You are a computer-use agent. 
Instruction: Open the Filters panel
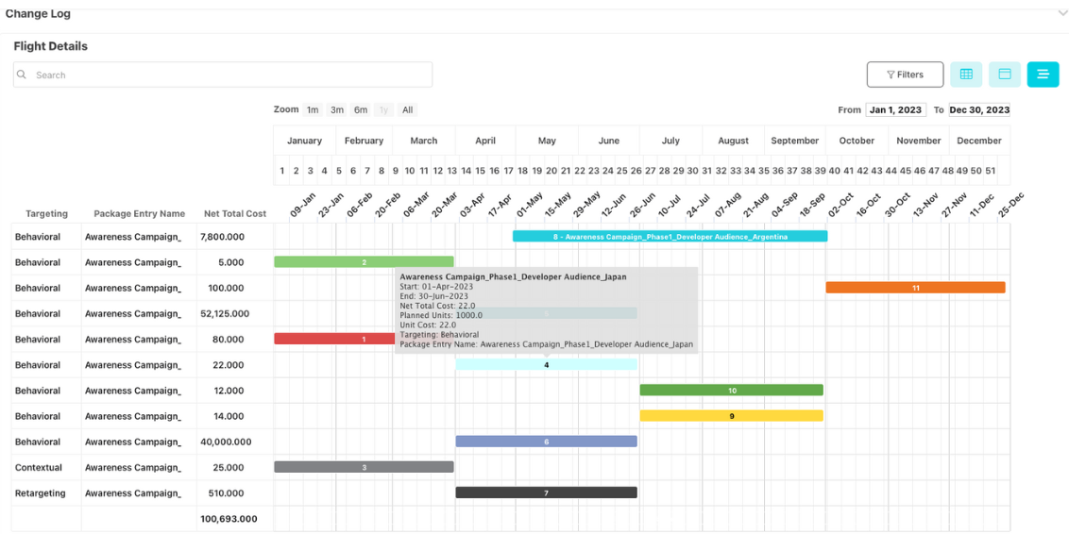[x=905, y=75]
